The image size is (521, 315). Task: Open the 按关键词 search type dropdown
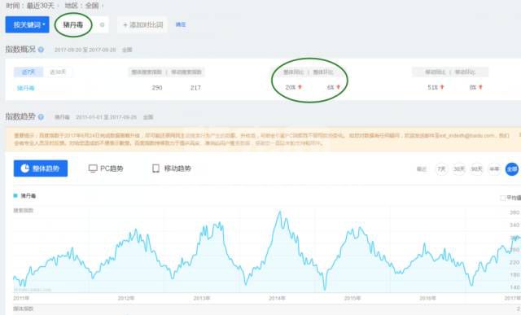click(27, 24)
